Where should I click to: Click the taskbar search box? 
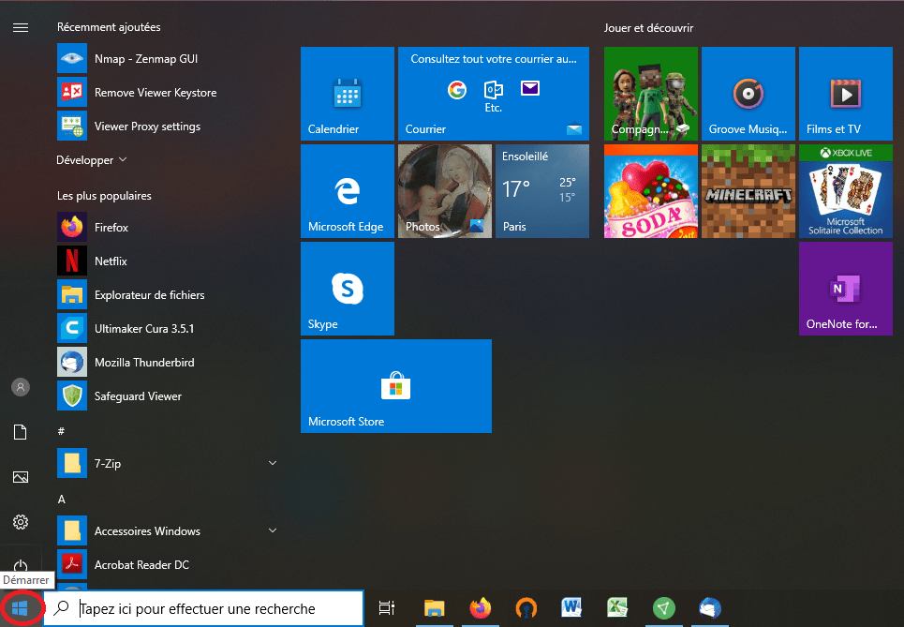204,608
